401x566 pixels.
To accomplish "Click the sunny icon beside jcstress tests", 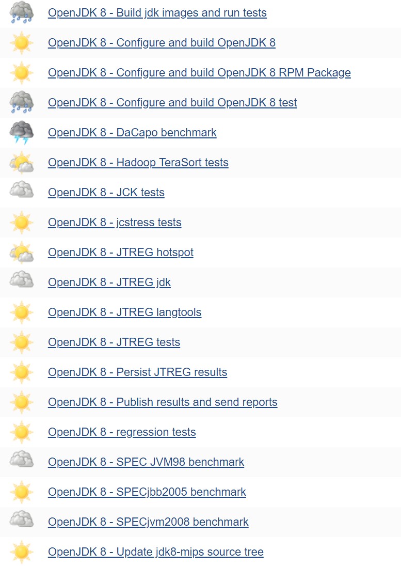I will click(22, 223).
